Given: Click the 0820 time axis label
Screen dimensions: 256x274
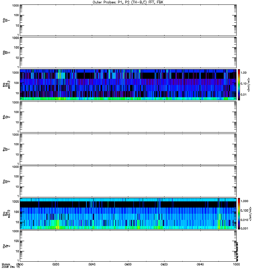Looking at the screenshot, I should 56,264.
